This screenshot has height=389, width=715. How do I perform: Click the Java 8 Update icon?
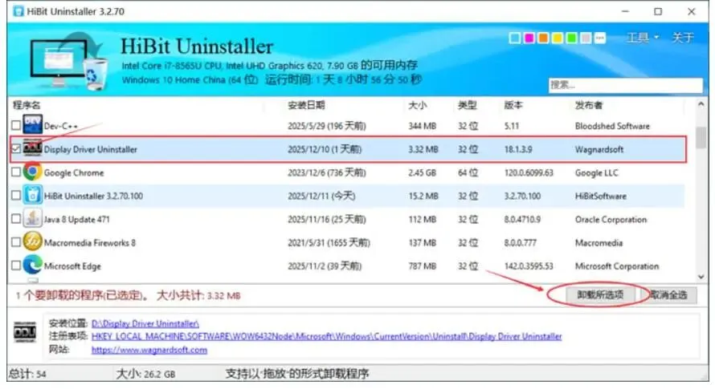click(32, 219)
